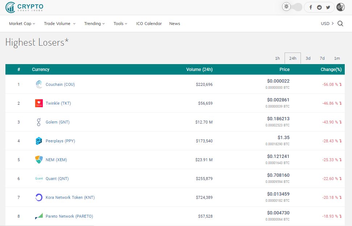Open the Quant (QNT) link
The height and width of the screenshot is (226, 352).
57,179
